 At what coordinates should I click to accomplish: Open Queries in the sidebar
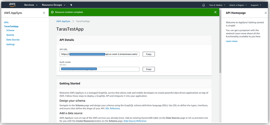[10, 35]
